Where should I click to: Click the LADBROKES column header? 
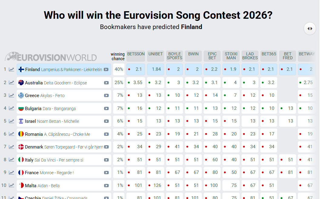coord(250,56)
